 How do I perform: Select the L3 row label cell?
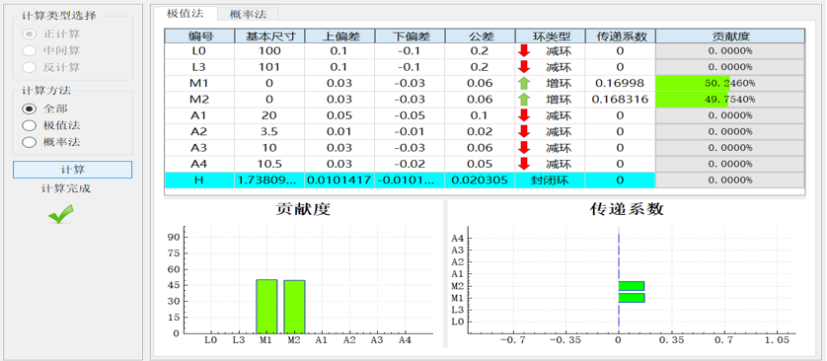200,67
